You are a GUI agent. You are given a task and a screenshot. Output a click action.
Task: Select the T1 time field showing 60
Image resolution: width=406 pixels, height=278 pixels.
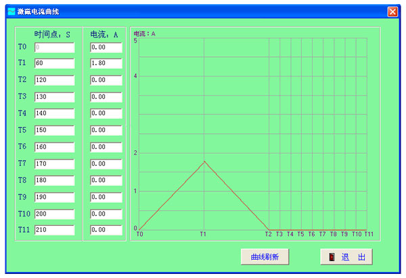pyautogui.click(x=53, y=64)
